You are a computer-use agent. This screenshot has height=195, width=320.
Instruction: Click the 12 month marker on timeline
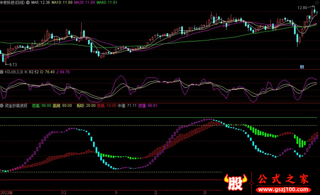pos(63,192)
